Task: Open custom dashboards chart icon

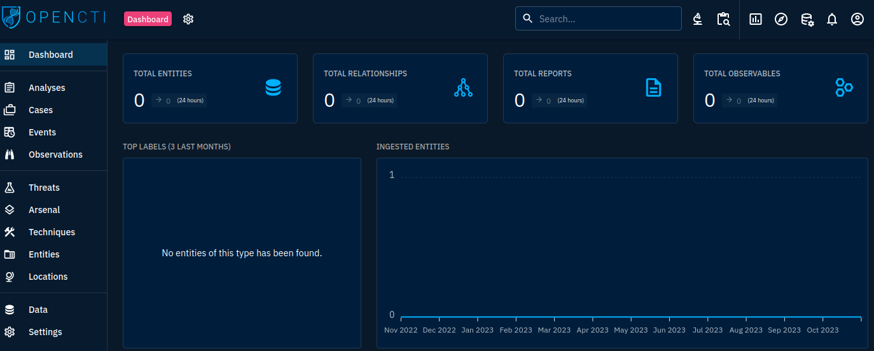Action: [x=756, y=19]
